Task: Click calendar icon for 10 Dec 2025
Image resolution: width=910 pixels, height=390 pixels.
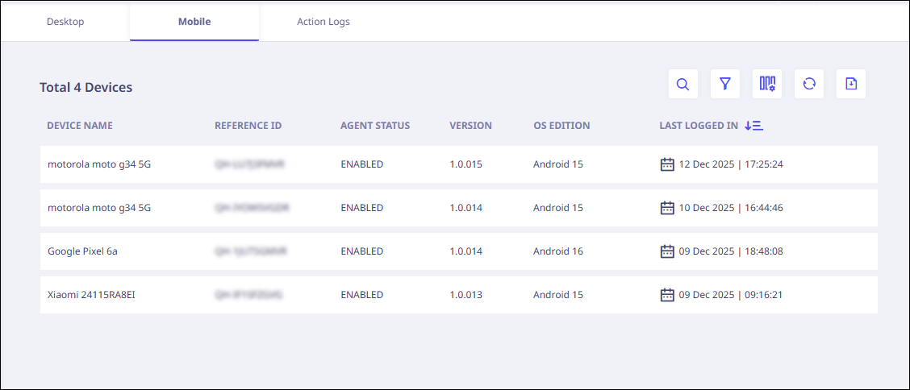Action: click(x=667, y=208)
